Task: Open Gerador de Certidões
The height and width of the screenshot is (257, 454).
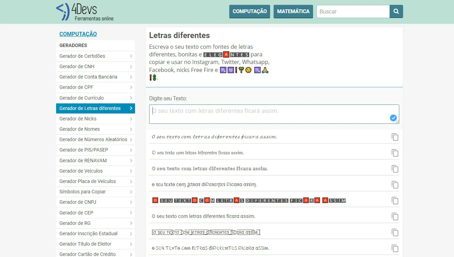Action: pyautogui.click(x=96, y=56)
